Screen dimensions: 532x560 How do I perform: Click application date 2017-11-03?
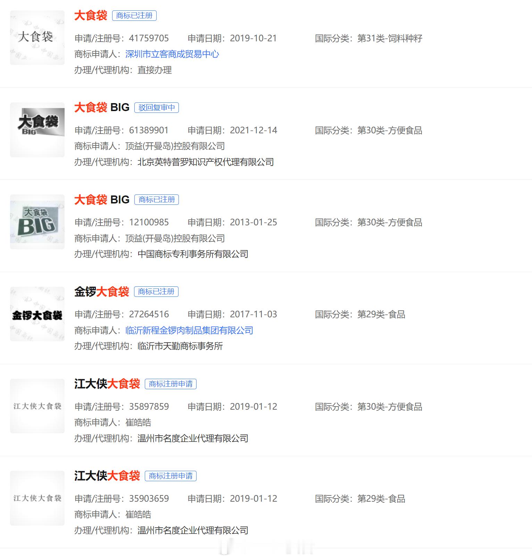pyautogui.click(x=253, y=314)
